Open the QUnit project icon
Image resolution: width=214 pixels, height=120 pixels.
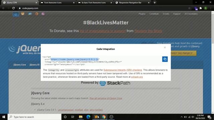(43, 14)
